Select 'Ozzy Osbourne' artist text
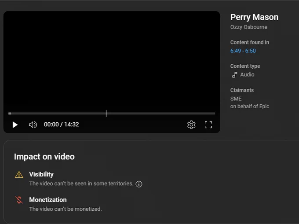The image size is (299, 224). coord(249,27)
